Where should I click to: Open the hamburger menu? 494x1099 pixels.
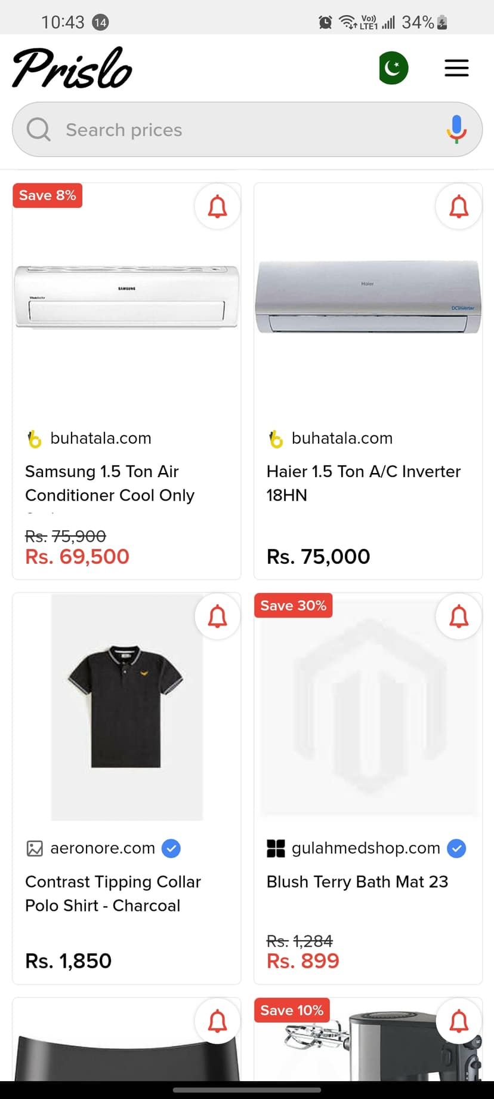(456, 68)
